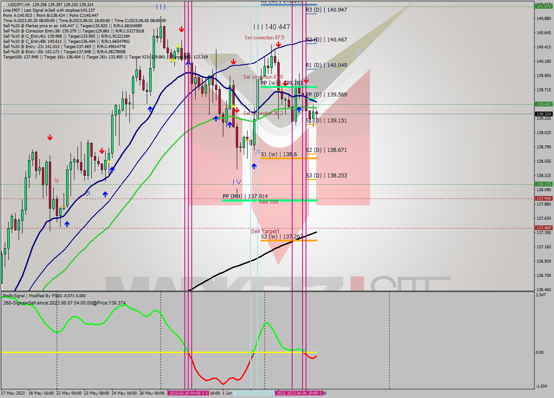This screenshot has width=554, height=398.
Task: Click the '| | | 140.447' wave label
Action: point(271,27)
